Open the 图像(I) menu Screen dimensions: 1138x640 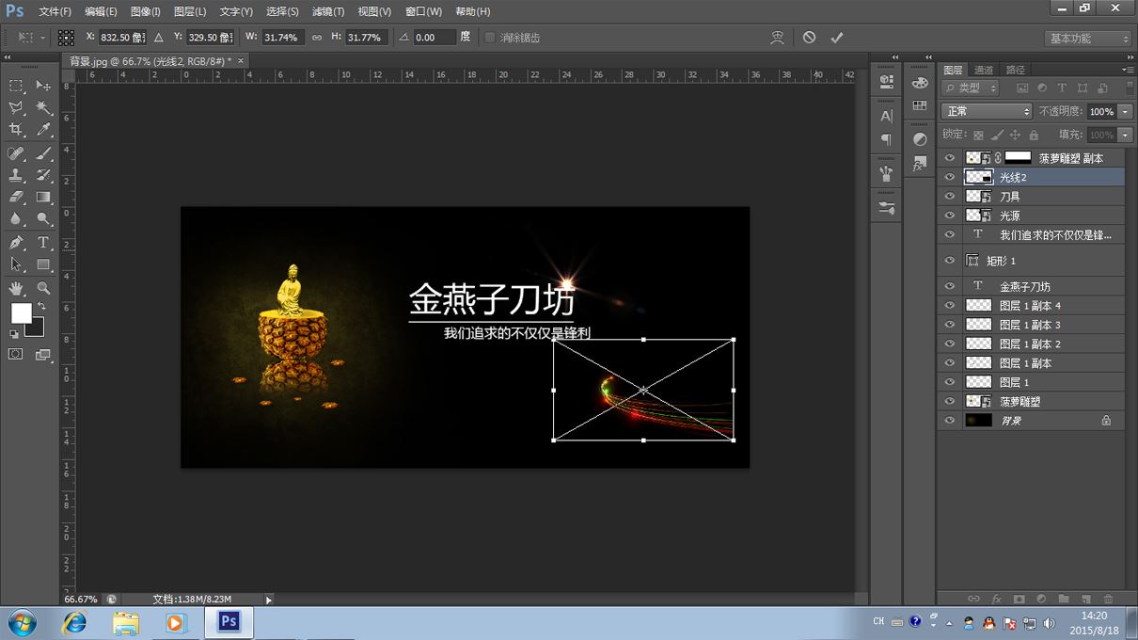[145, 11]
